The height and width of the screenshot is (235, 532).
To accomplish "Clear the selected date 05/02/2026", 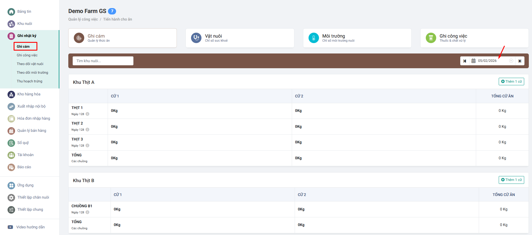I will pos(511,61).
